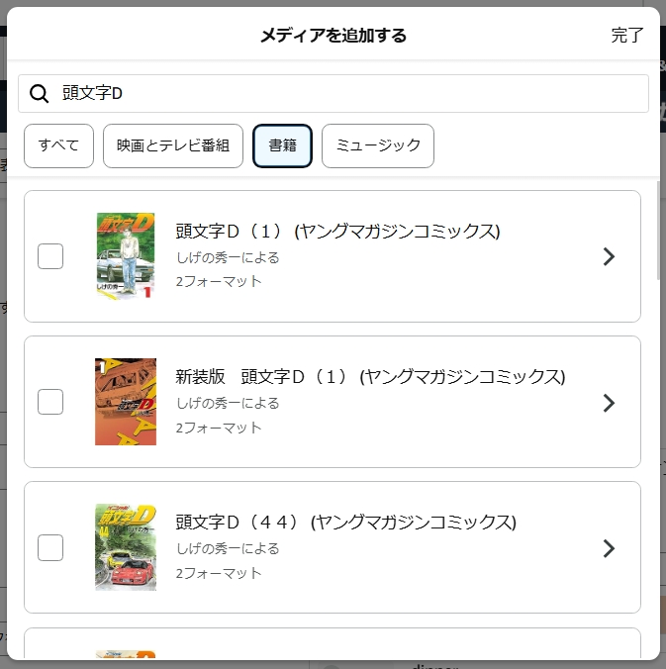666x669 pixels.
Task: Click the 完了 button
Action: coord(626,35)
